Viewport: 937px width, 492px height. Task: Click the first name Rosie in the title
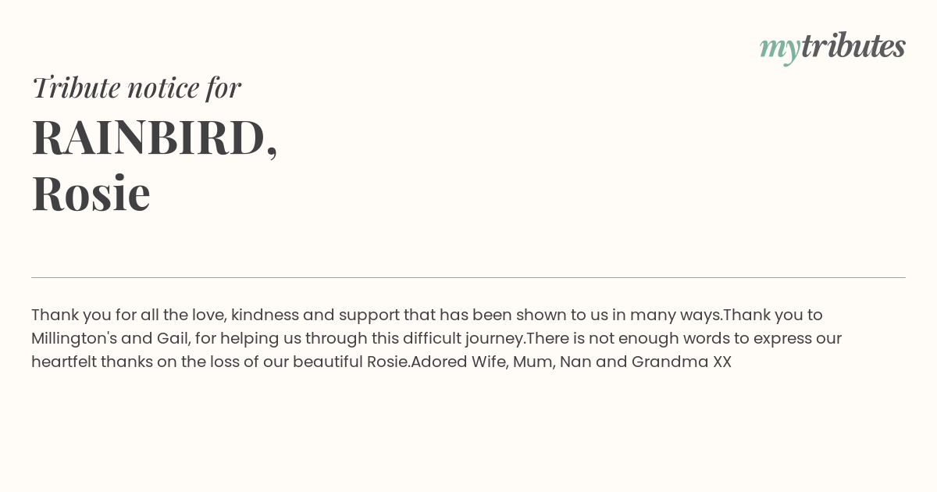point(91,193)
